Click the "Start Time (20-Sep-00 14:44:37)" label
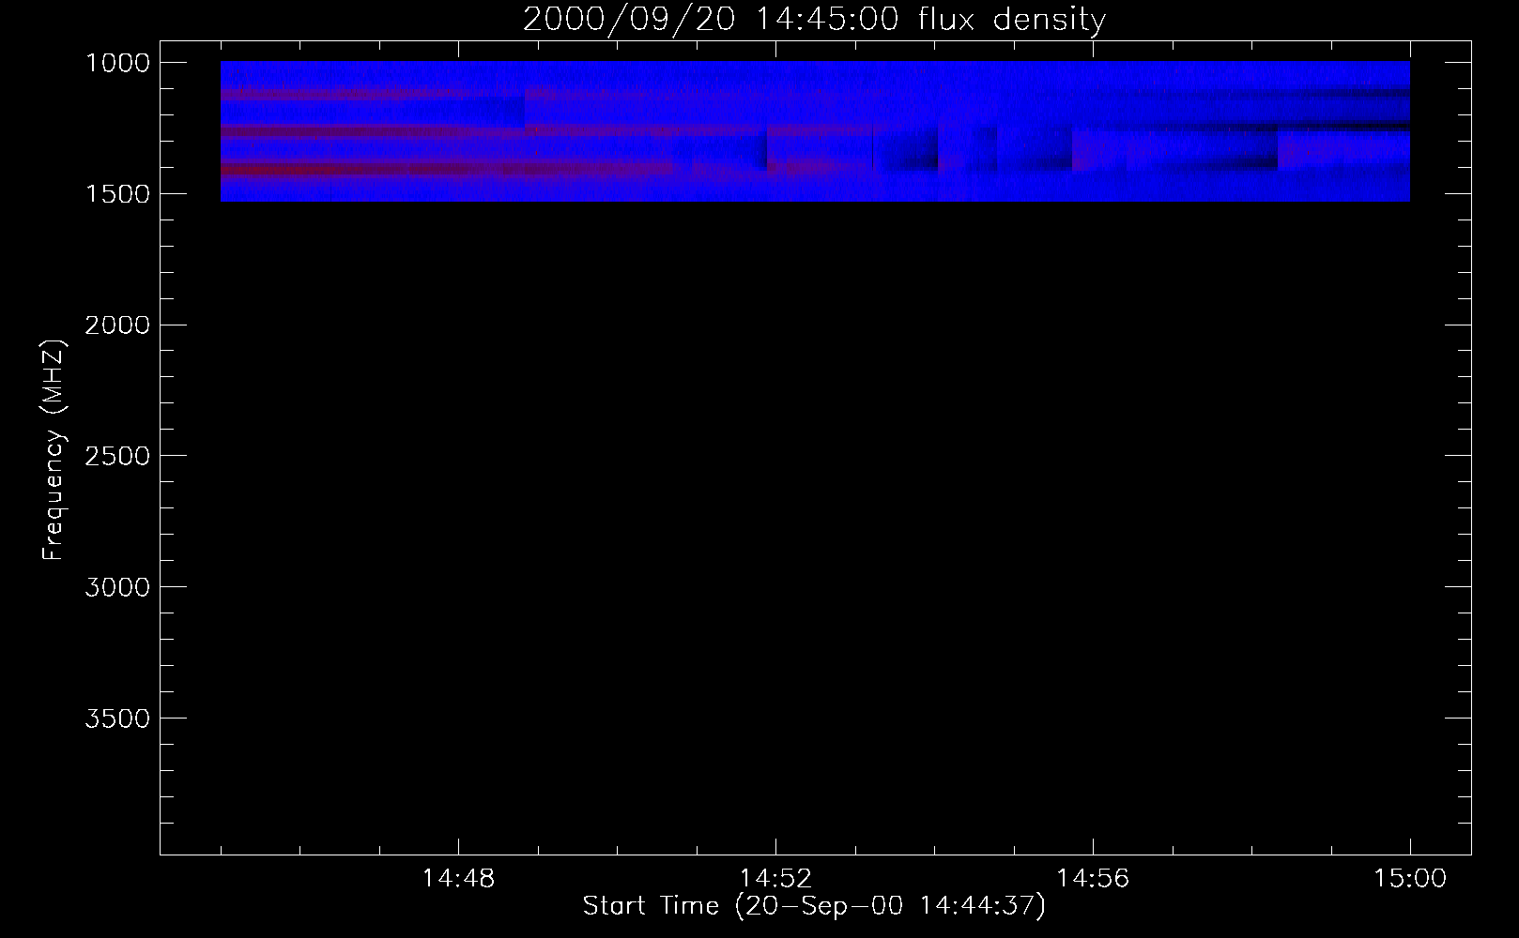 tap(814, 906)
